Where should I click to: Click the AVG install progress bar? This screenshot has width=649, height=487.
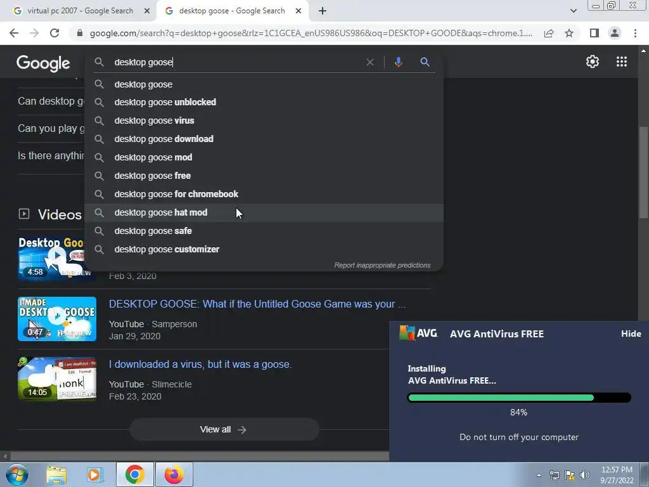519,398
